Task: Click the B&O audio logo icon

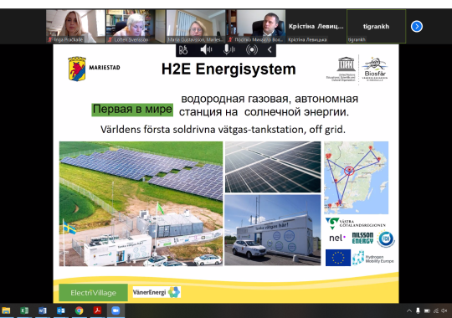Action: click(183, 50)
